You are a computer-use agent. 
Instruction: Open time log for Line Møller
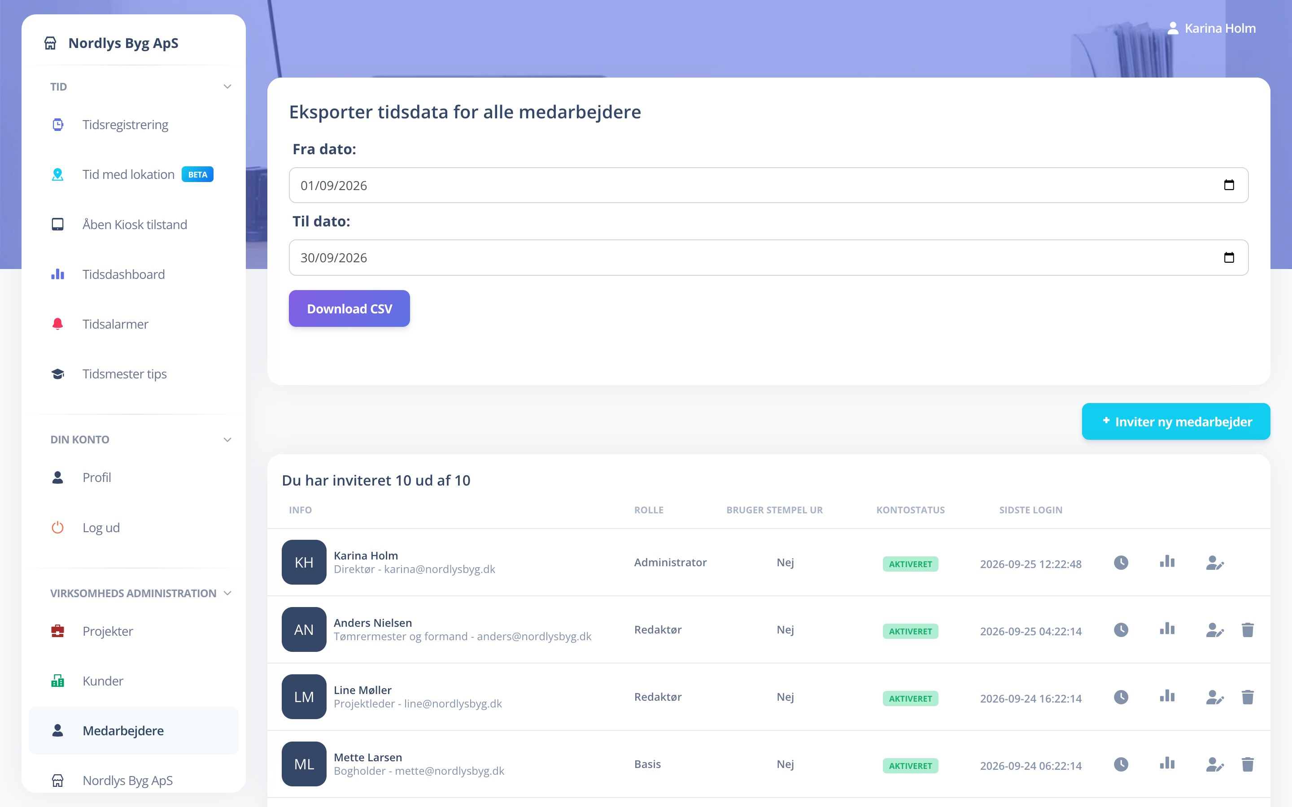pos(1121,697)
